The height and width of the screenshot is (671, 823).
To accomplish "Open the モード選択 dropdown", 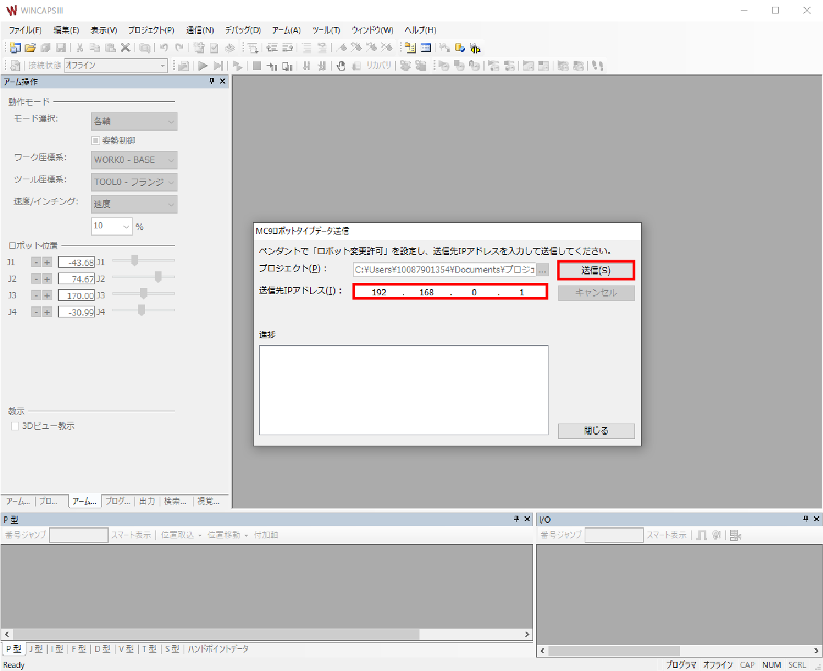I will click(x=134, y=122).
